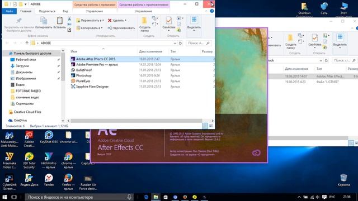This screenshot has width=358, height=201.
Task: Open Task View on the taskbar
Action: pyautogui.click(x=14, y=197)
